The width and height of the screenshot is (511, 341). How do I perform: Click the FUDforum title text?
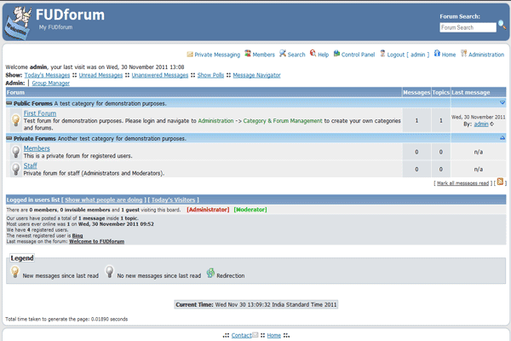pyautogui.click(x=70, y=14)
